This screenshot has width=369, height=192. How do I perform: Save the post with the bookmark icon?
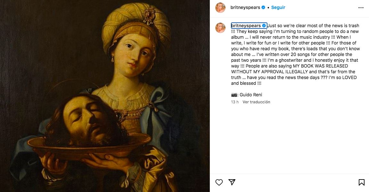[x=361, y=182]
